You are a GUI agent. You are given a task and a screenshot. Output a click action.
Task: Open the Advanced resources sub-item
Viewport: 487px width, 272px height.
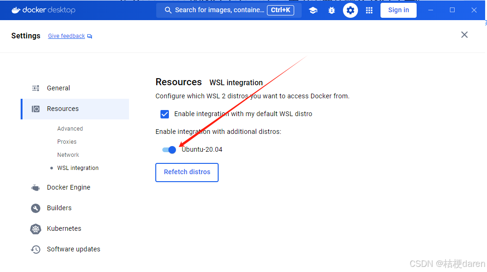click(70, 129)
